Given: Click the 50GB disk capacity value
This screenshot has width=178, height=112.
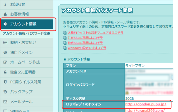Looking at the screenshot, I should 130,98.
